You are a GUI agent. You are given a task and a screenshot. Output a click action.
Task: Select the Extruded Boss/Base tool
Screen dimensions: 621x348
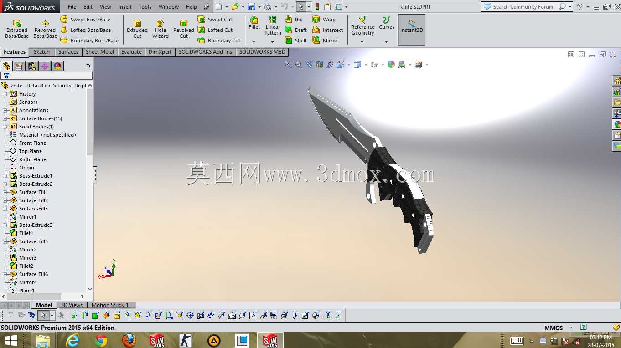point(17,29)
